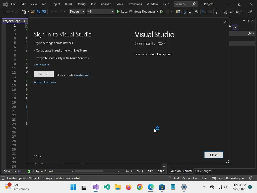Viewport: 257px width, 193px height.
Task: Start Local Windows Debugger with green play
Action: (118, 12)
